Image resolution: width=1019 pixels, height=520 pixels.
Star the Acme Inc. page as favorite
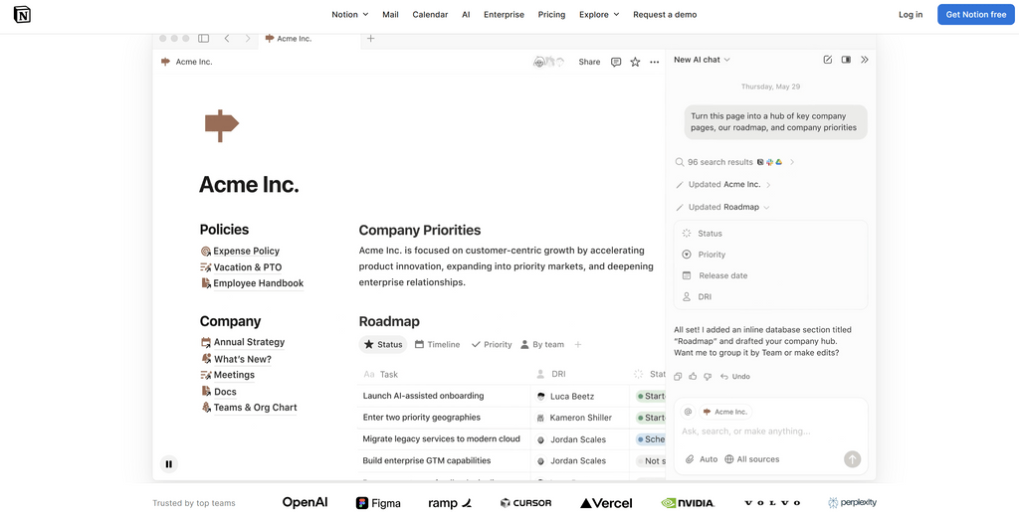[x=635, y=62]
